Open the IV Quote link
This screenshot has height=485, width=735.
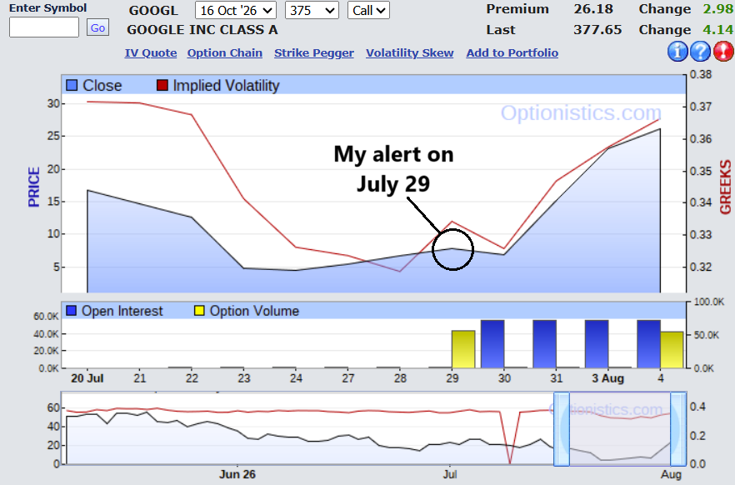pyautogui.click(x=151, y=53)
